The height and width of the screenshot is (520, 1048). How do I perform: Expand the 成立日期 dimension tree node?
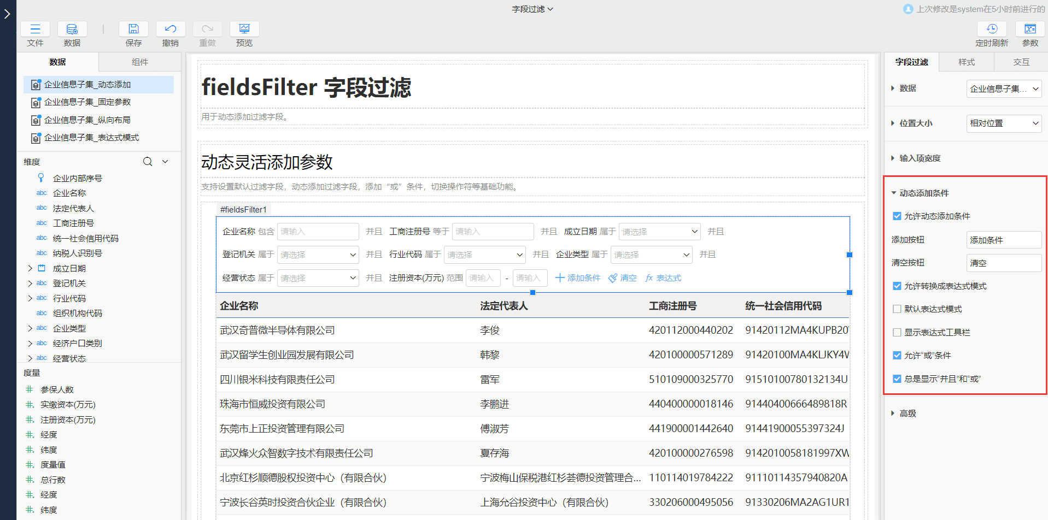(x=30, y=268)
